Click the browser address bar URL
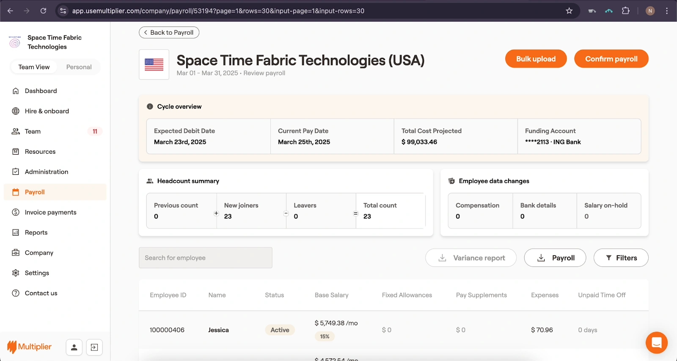Viewport: 677px width, 361px height. pyautogui.click(x=218, y=11)
